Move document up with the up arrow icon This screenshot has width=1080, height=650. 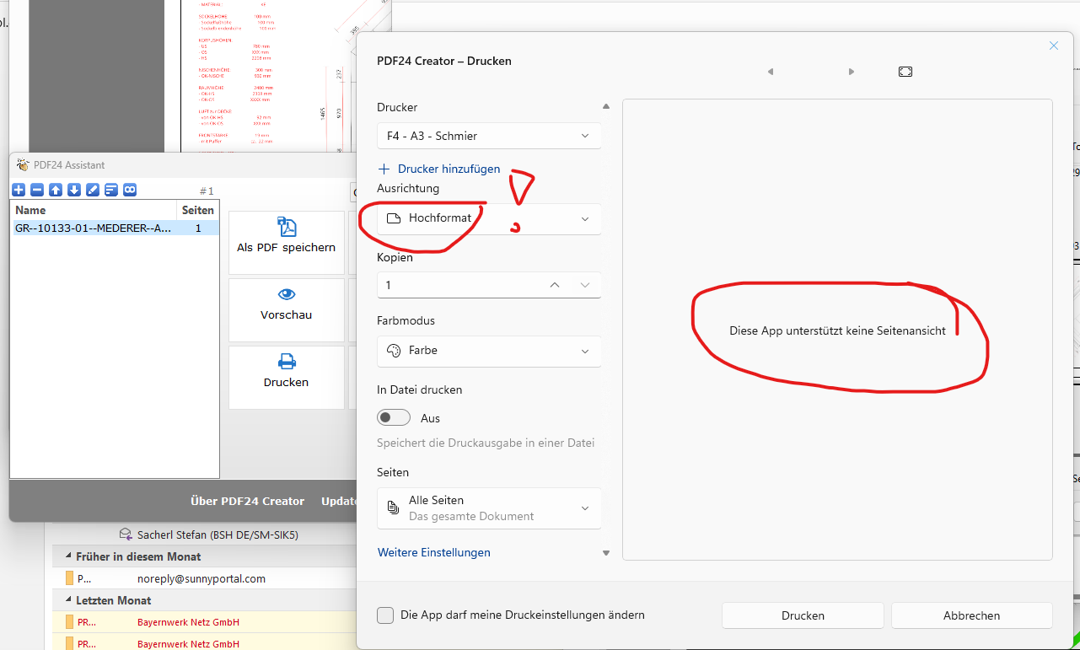point(56,190)
